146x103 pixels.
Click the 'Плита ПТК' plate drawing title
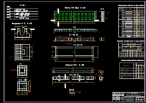click(x=75, y=8)
